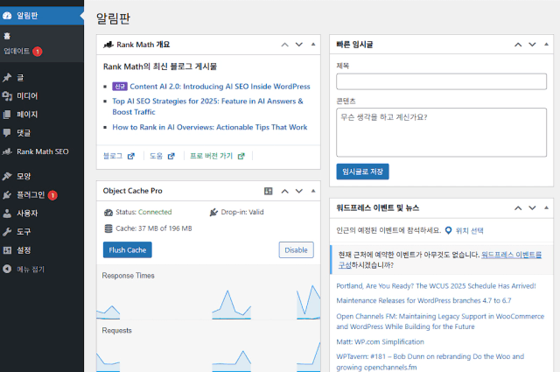Click the collapse arrow icon beside 메뉴 접기
The image size is (560, 372).
click(7, 269)
